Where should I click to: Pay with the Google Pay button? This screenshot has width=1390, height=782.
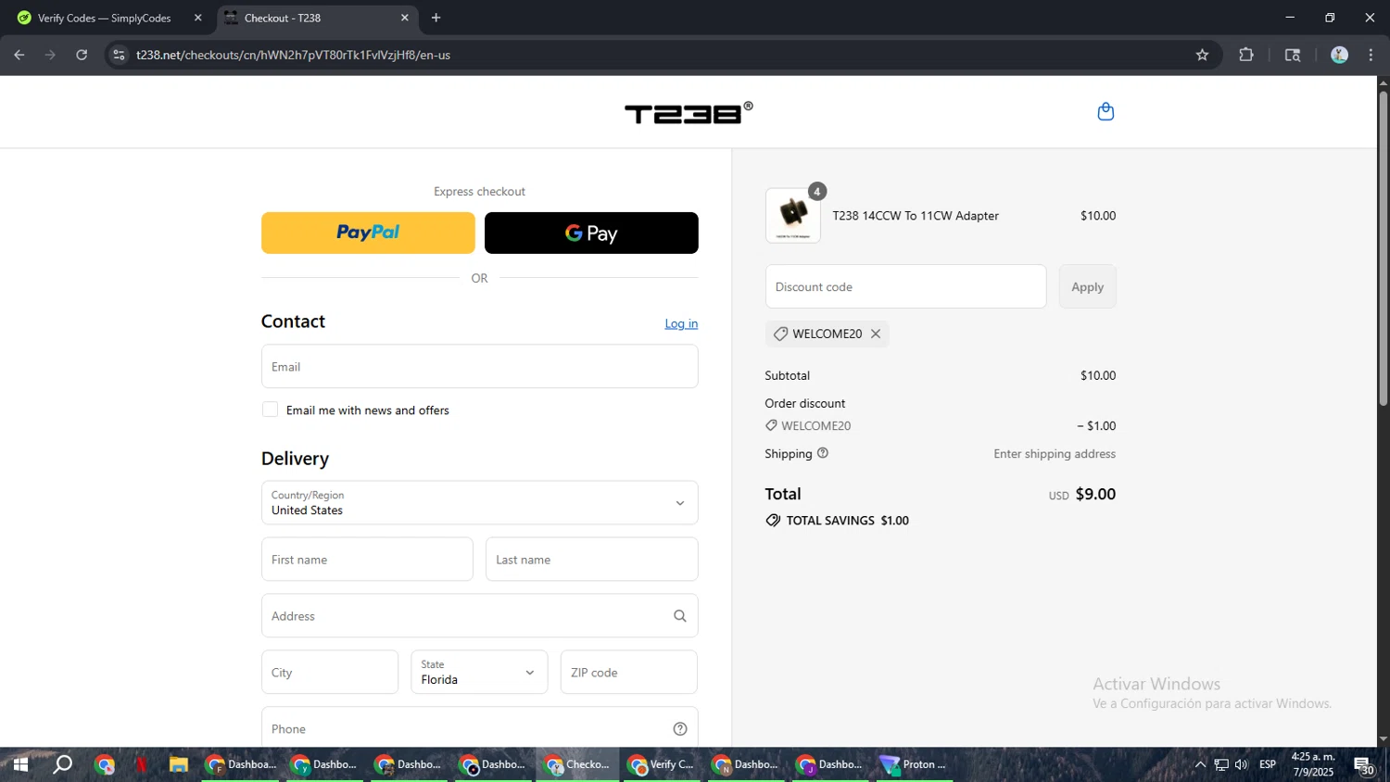[x=591, y=233]
